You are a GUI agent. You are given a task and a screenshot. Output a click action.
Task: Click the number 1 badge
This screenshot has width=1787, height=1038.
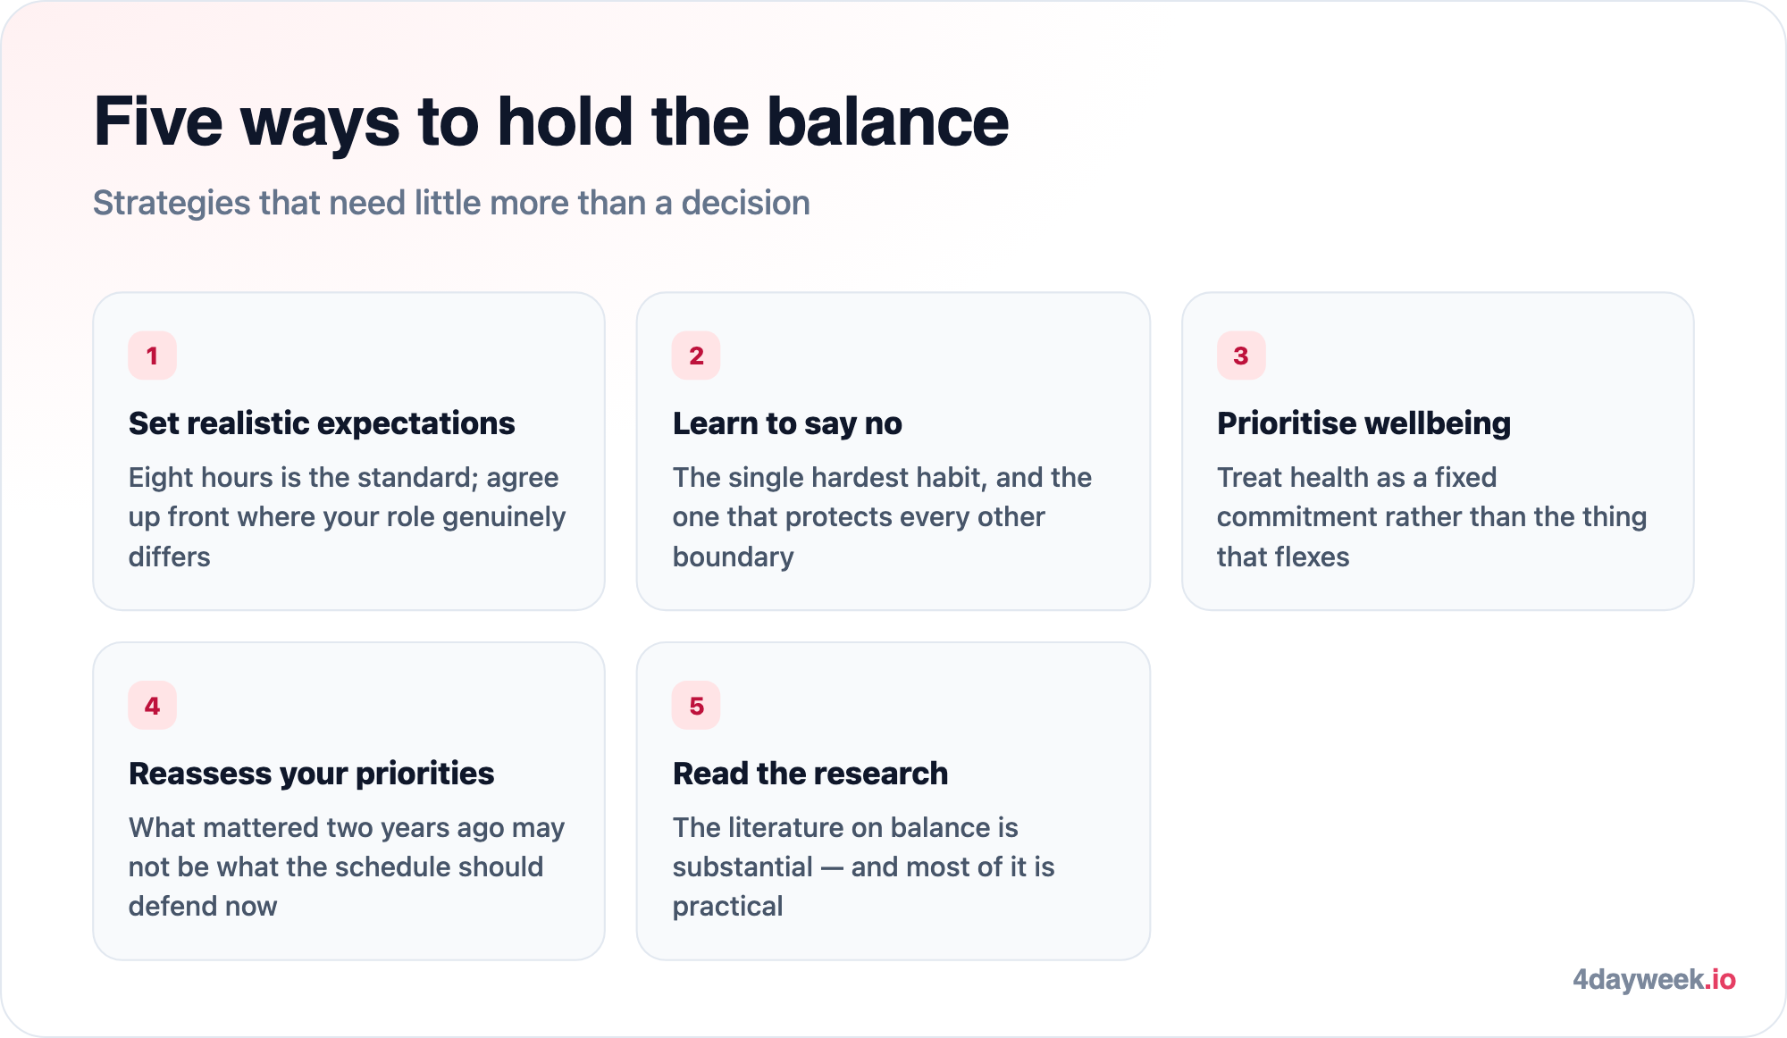pyautogui.click(x=152, y=356)
